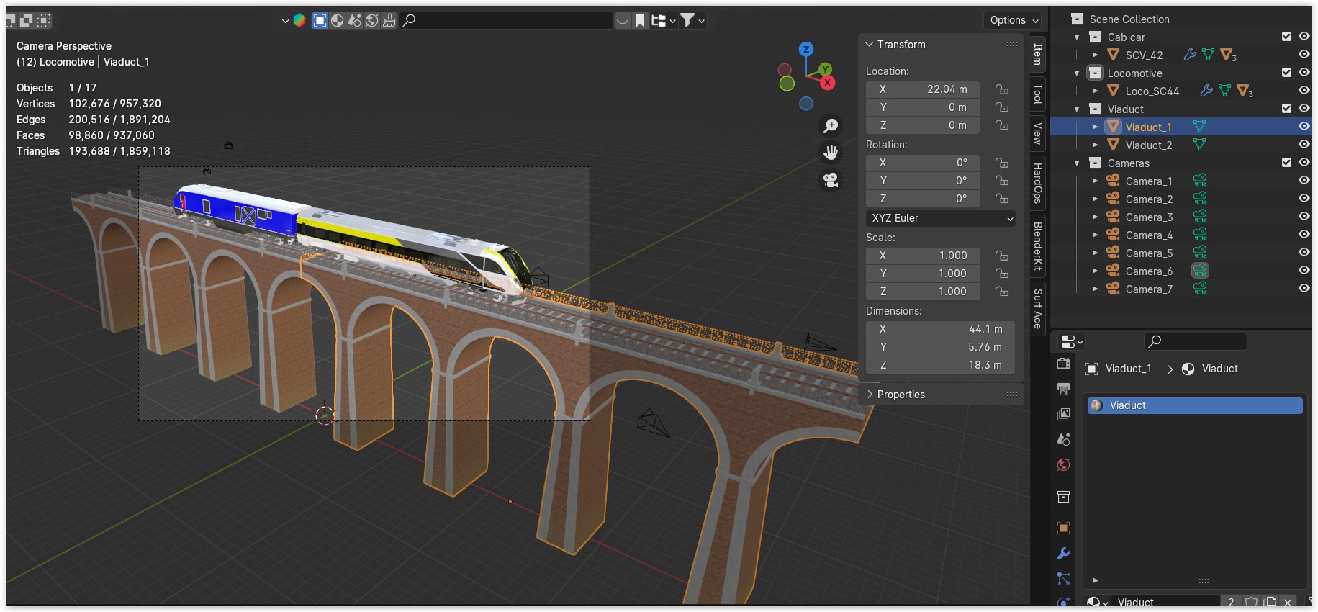
Task: Collapse the Cameras collection arrow
Action: click(x=1077, y=163)
